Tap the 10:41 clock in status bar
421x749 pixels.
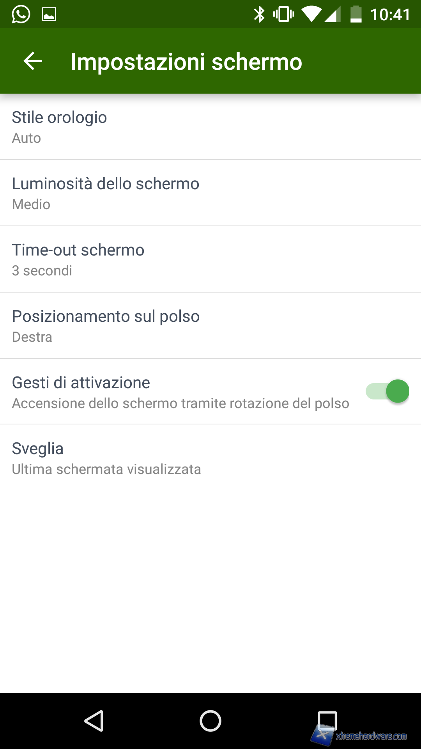390,15
